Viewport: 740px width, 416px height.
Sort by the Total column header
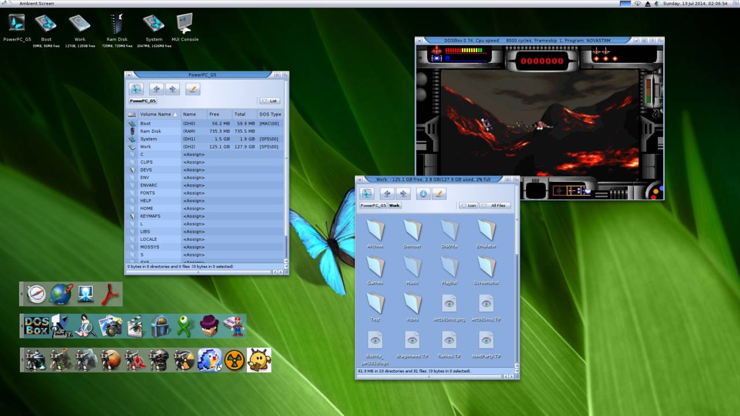click(x=245, y=114)
